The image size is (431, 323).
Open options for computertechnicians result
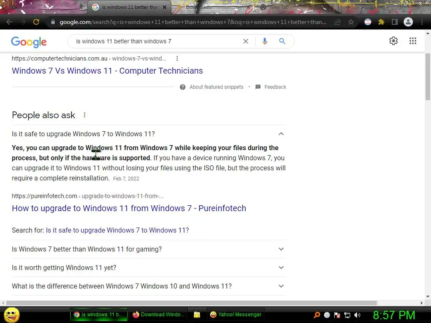[177, 58]
